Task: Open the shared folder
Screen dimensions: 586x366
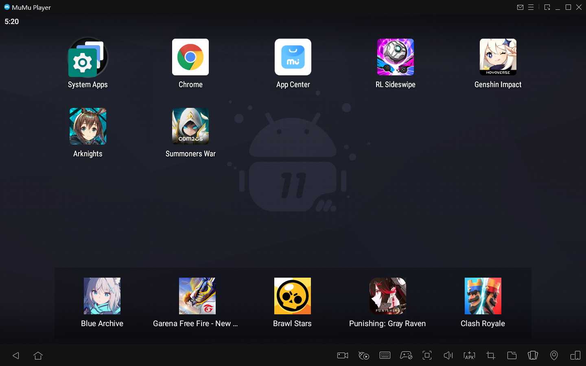Action: pyautogui.click(x=512, y=355)
